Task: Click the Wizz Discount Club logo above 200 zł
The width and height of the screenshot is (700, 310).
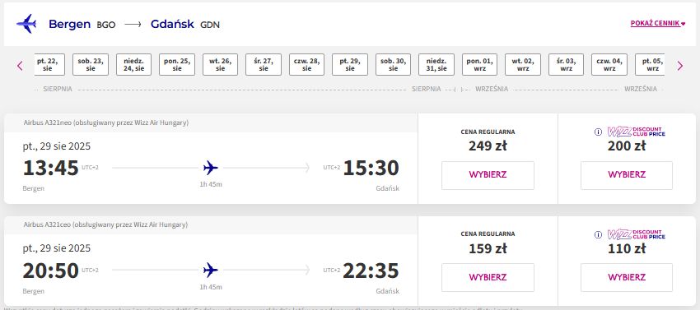Action: coord(636,132)
